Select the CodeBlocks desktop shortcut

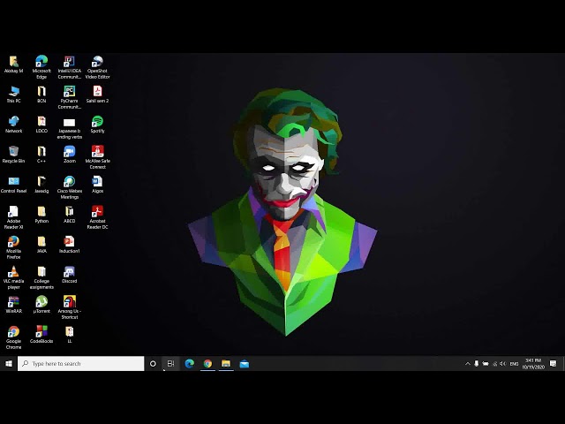point(41,335)
